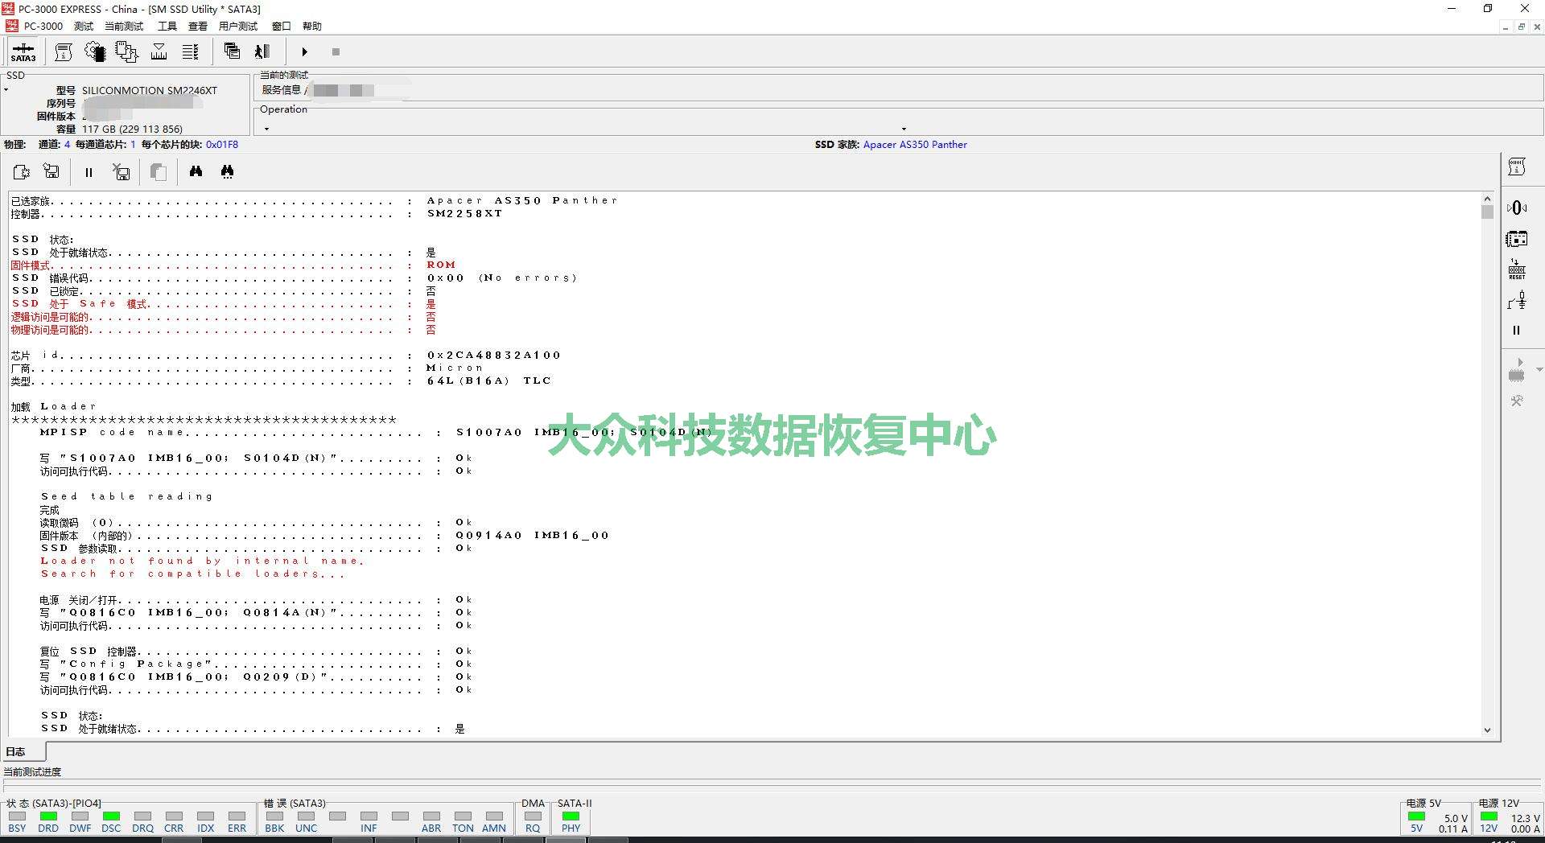This screenshot has height=843, width=1545.
Task: Open the Operation dropdown arrow on right
Action: point(904,129)
